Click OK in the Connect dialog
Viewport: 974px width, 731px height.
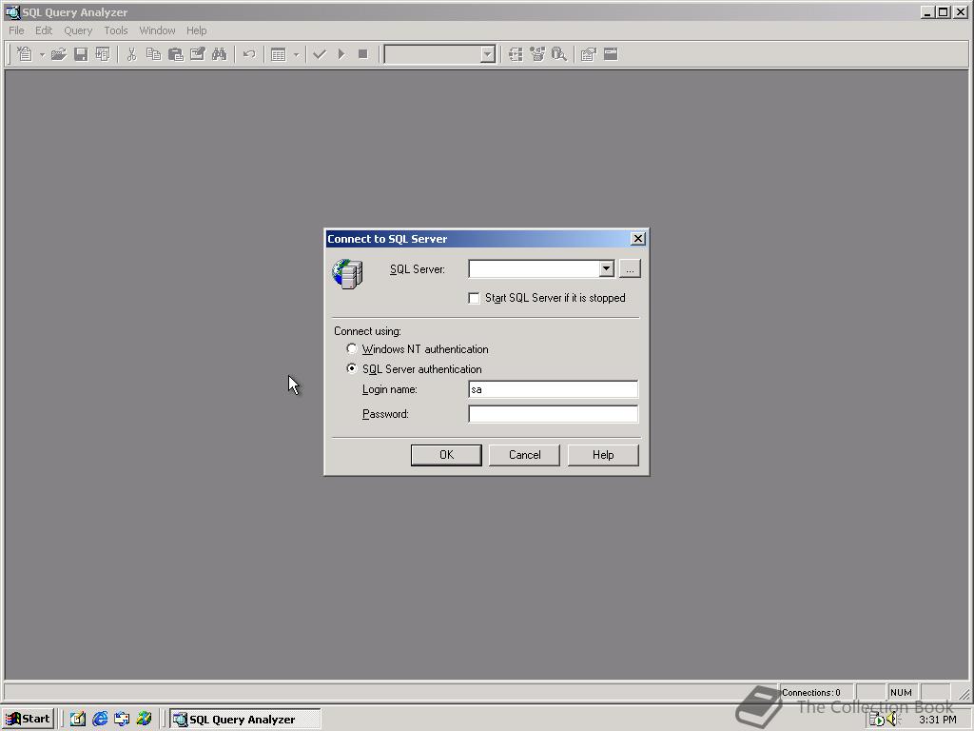point(446,455)
